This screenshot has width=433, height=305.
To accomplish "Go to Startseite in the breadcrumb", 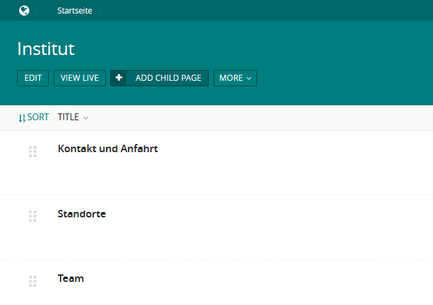I will (75, 11).
